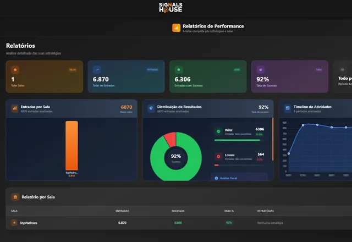Viewport: 352px width, 242px height.
Task: Click the 92% Taxa de sucesso header value
Action: [263, 107]
